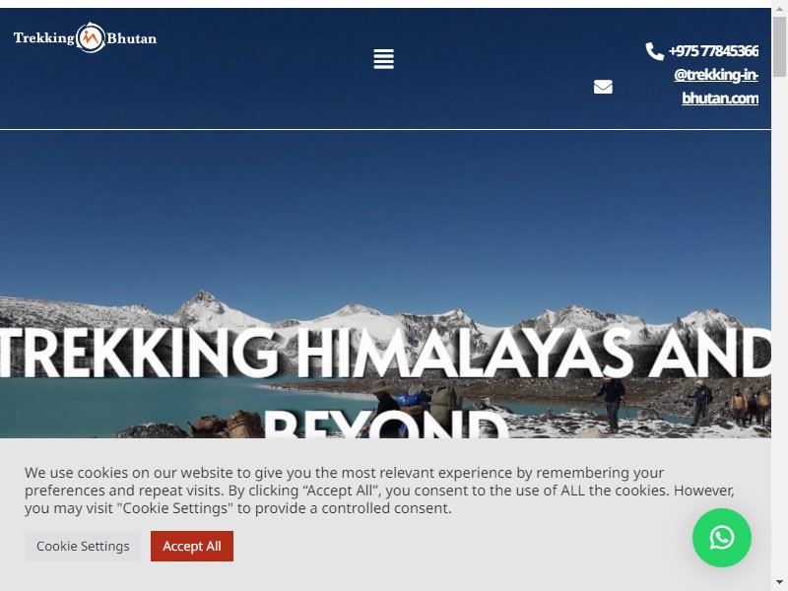788x591 pixels.
Task: Click the 'Trekking' word in the logo
Action: pyautogui.click(x=44, y=38)
